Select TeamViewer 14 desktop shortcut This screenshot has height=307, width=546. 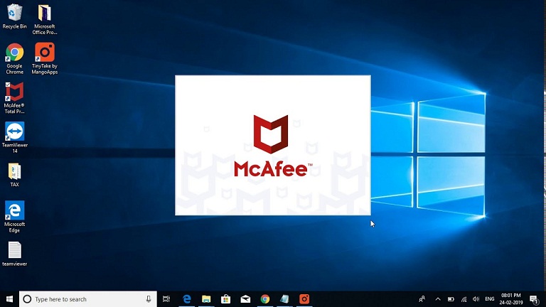tap(14, 137)
